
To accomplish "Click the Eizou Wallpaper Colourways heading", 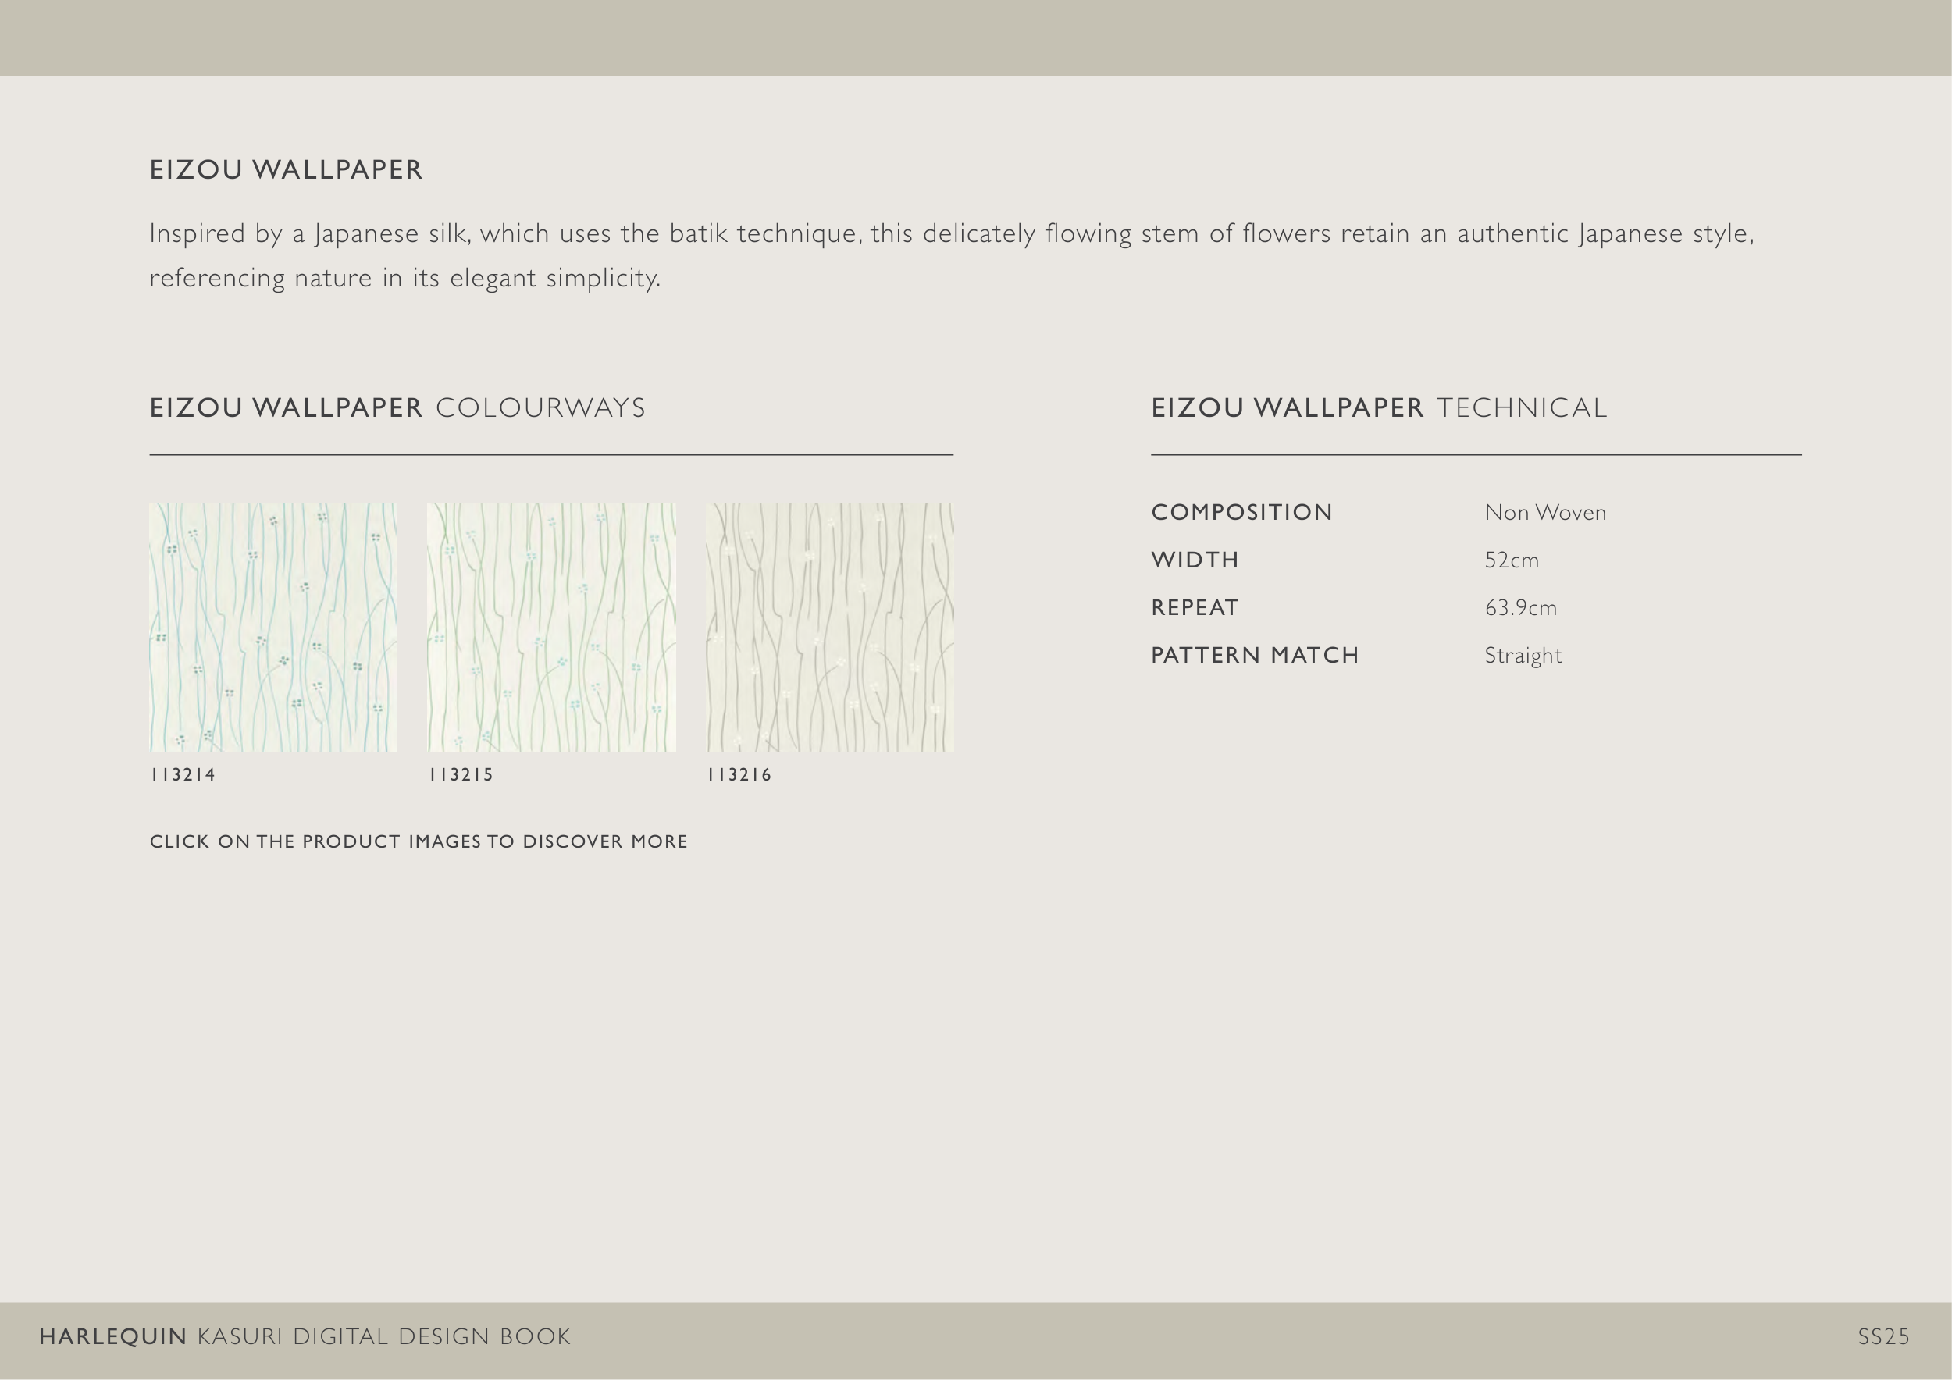I will [x=398, y=408].
